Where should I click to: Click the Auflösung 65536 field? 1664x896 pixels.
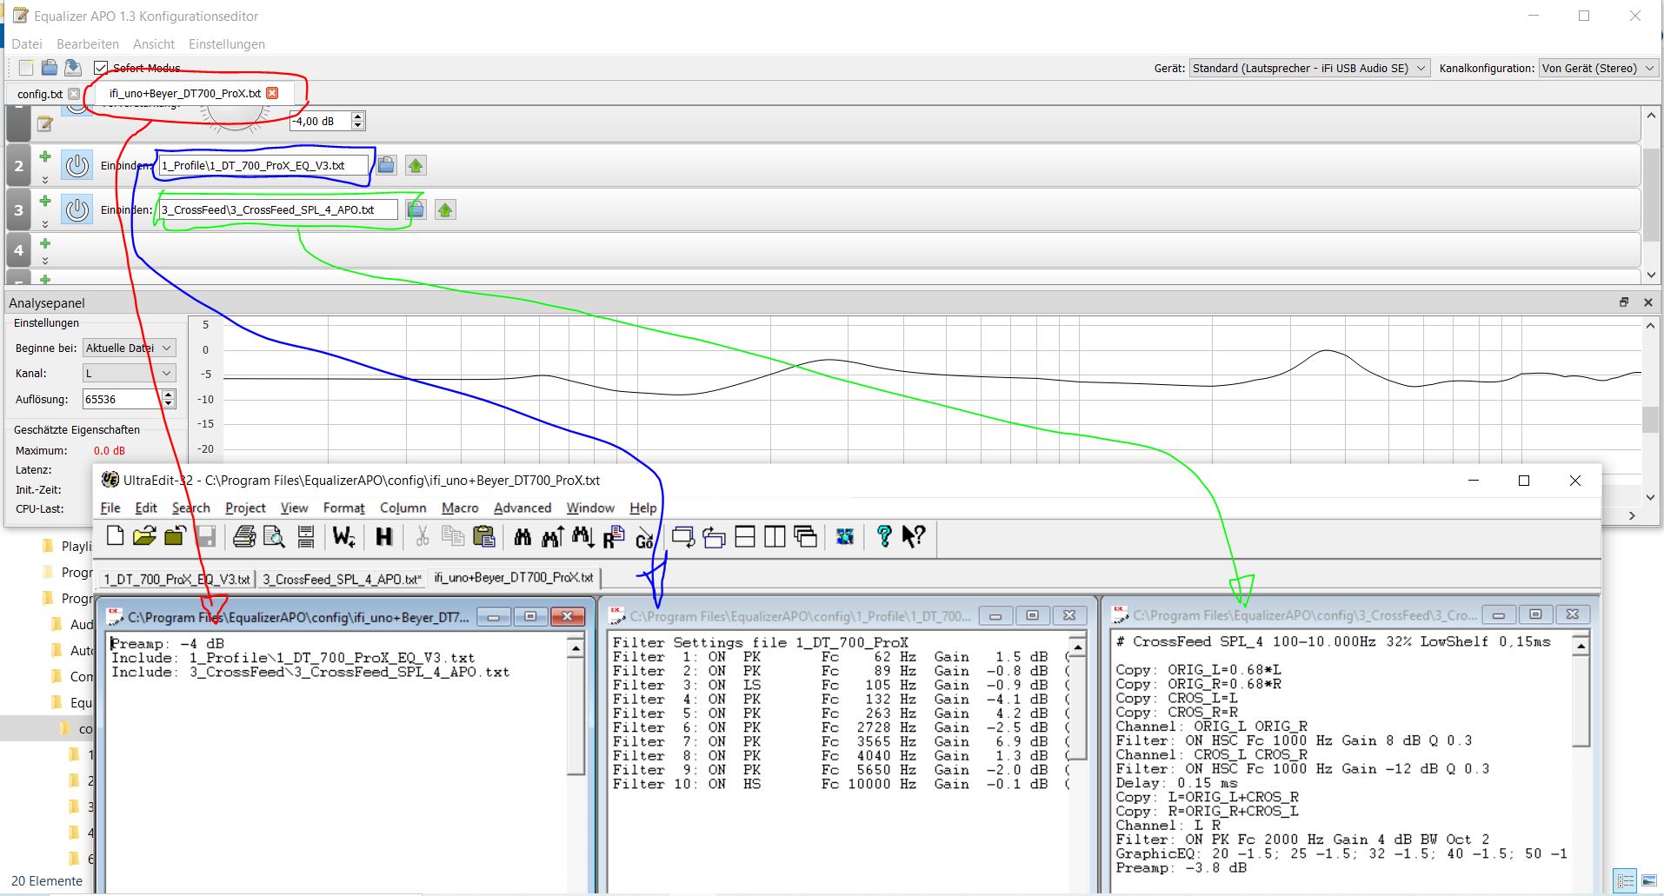(122, 399)
